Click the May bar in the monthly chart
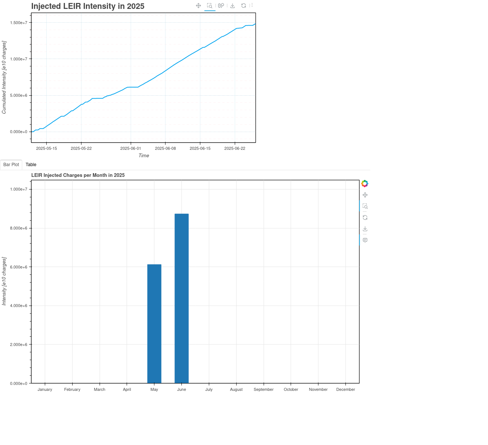 point(154,324)
